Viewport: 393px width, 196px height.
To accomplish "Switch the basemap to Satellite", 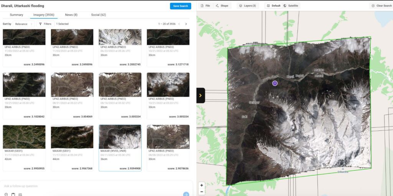I will pyautogui.click(x=291, y=6).
